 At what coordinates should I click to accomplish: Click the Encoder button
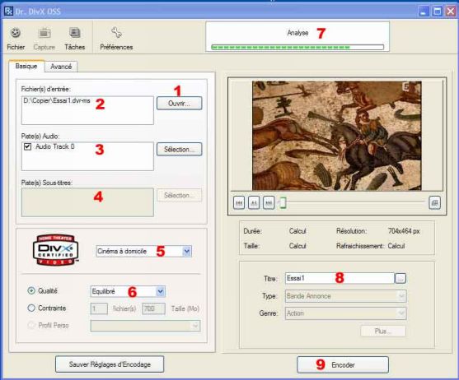point(343,364)
